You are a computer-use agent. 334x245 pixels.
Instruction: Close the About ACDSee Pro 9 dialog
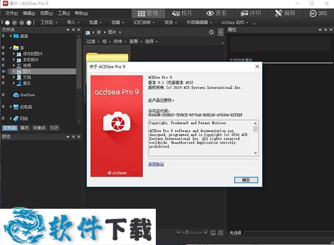click(x=257, y=66)
